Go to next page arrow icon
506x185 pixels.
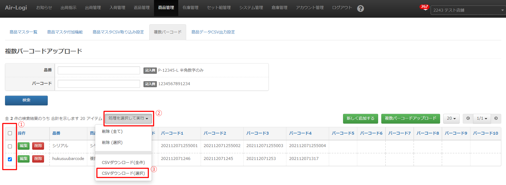496,119
